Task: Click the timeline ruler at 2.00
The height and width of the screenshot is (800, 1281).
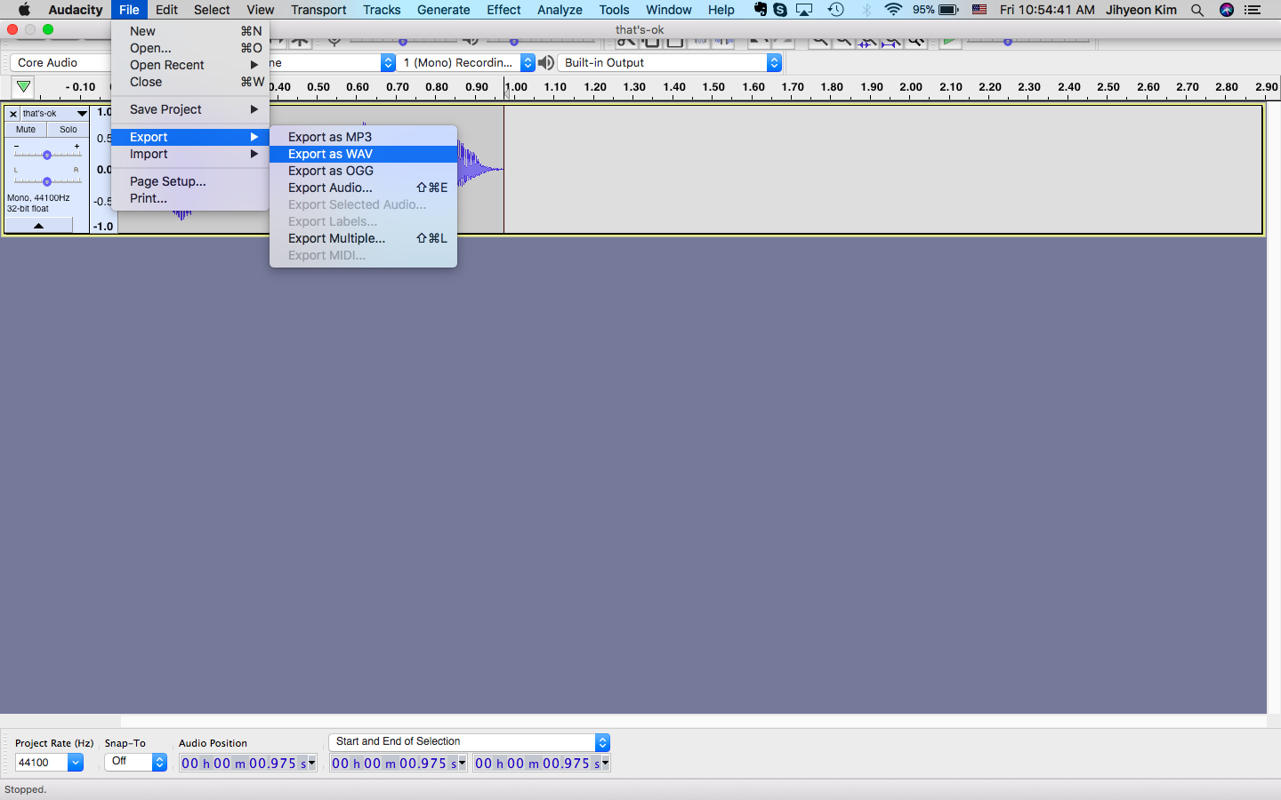Action: click(911, 87)
